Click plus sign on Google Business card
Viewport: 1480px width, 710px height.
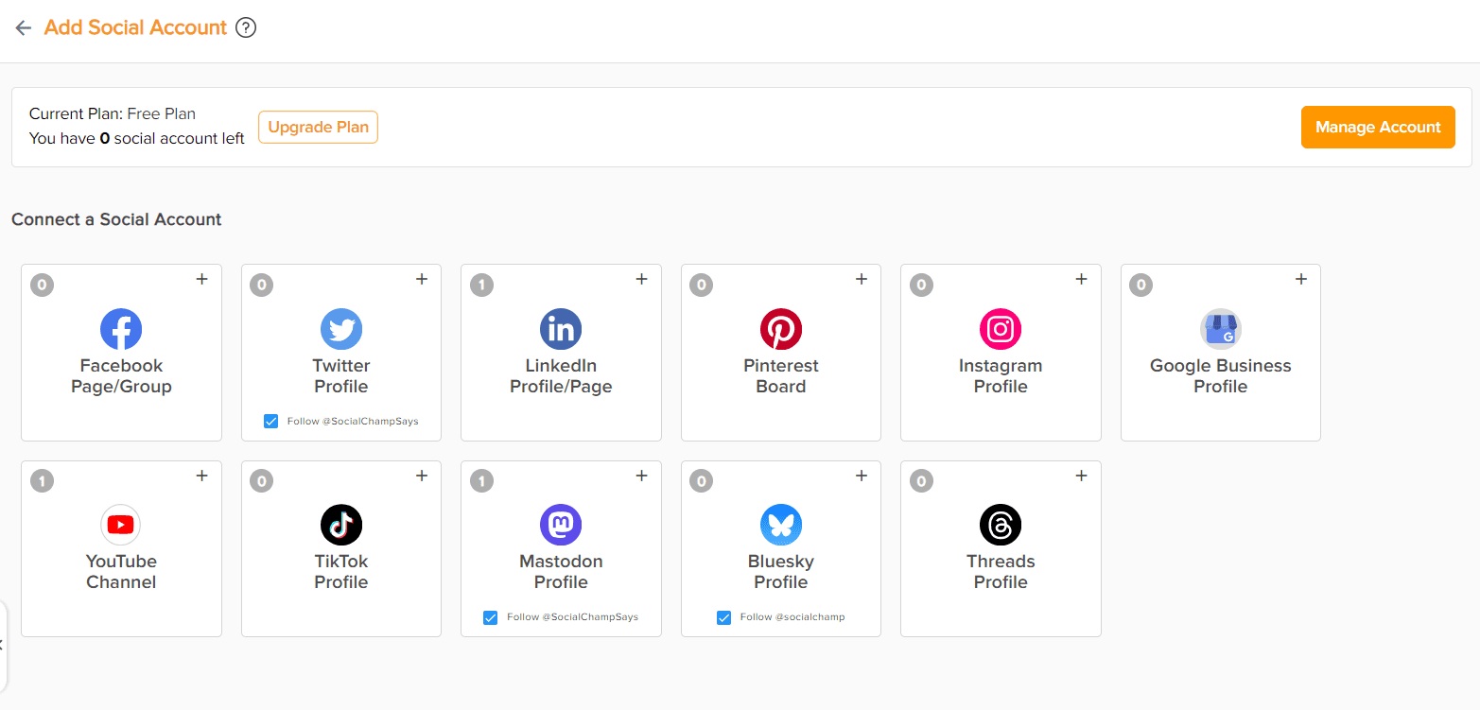point(1301,279)
